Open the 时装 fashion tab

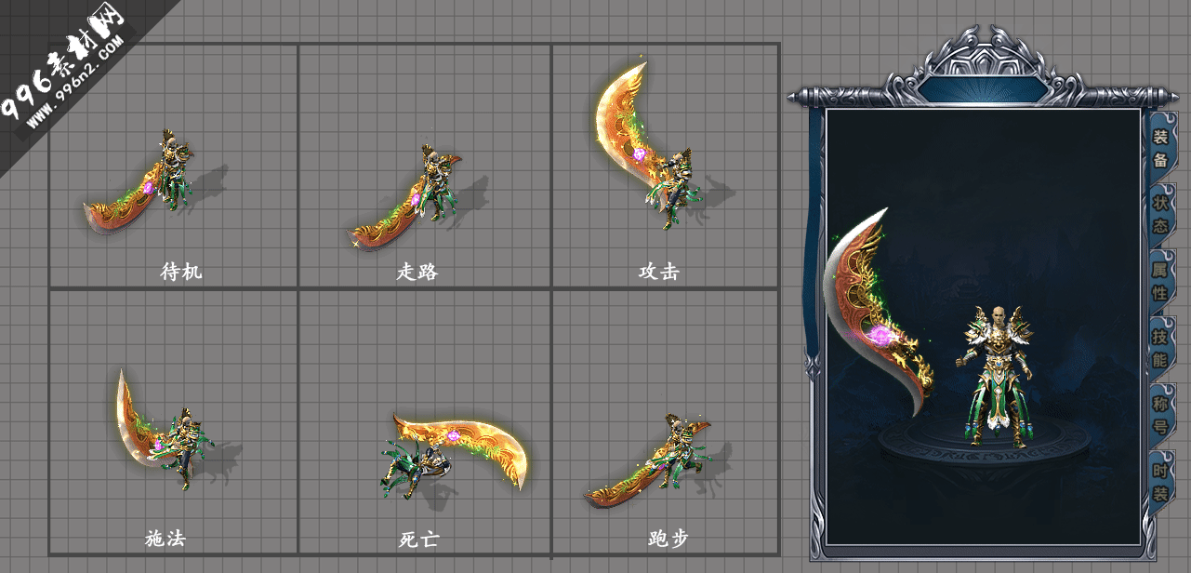coord(1160,480)
